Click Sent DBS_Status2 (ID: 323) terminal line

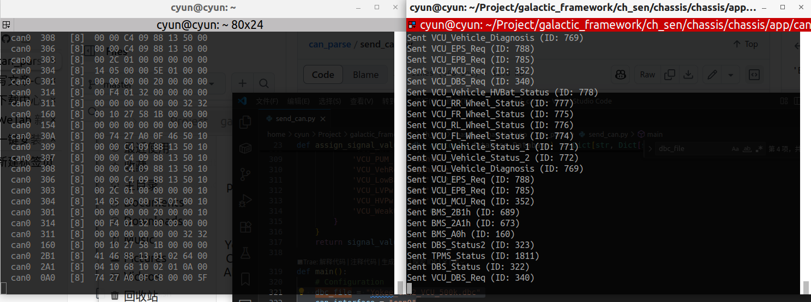(x=471, y=245)
